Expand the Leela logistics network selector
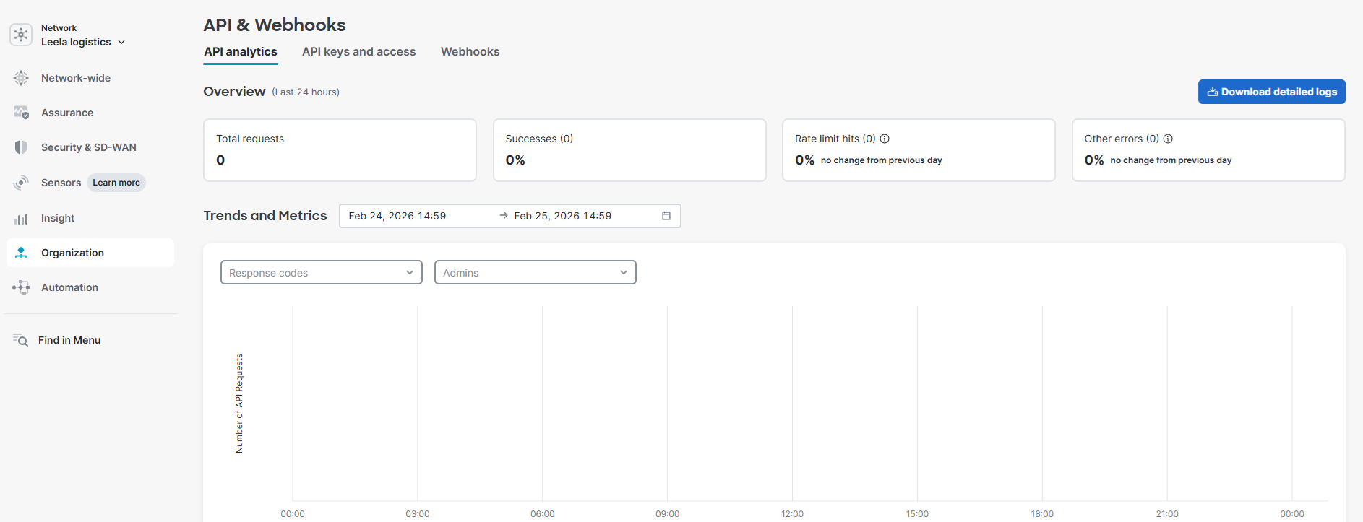Screen dimensions: 1363x522 [x=83, y=42]
